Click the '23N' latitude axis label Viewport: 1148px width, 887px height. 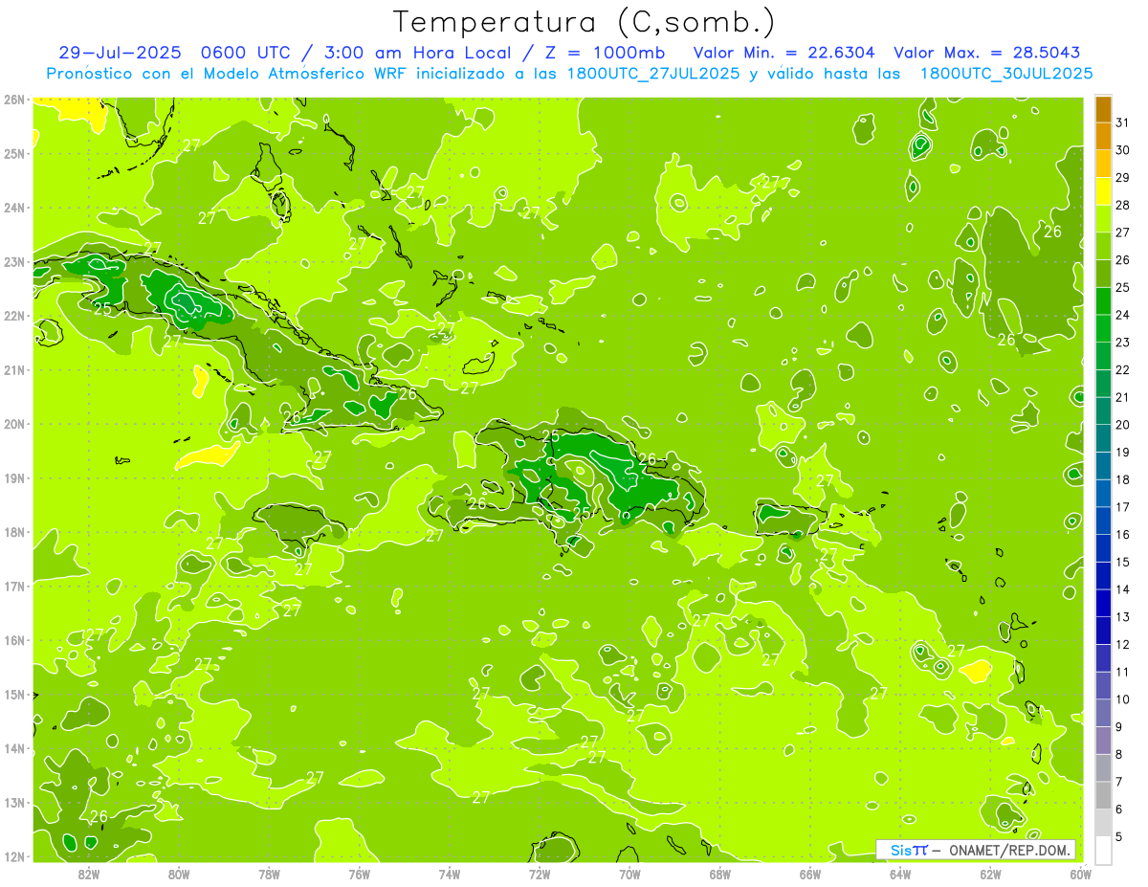14,262
